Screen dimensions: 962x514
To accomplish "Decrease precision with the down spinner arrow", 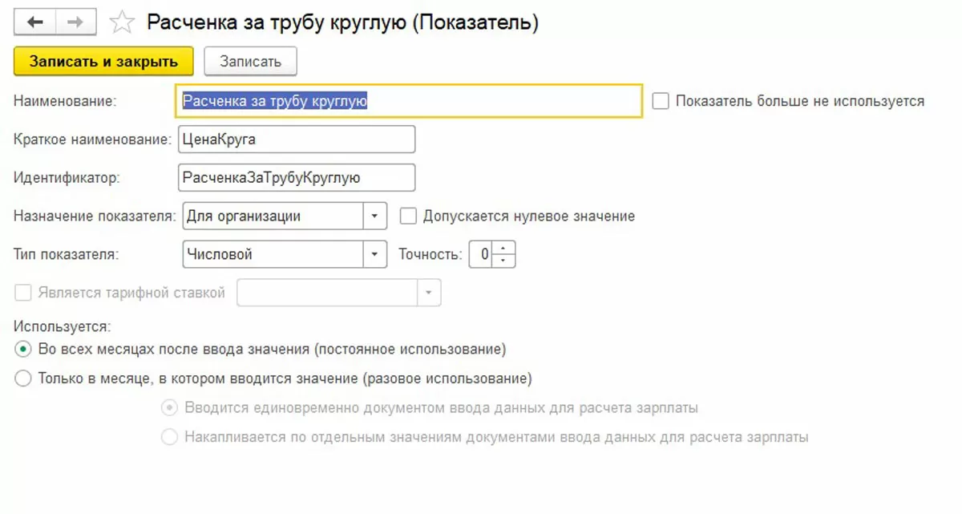I will 503,261.
